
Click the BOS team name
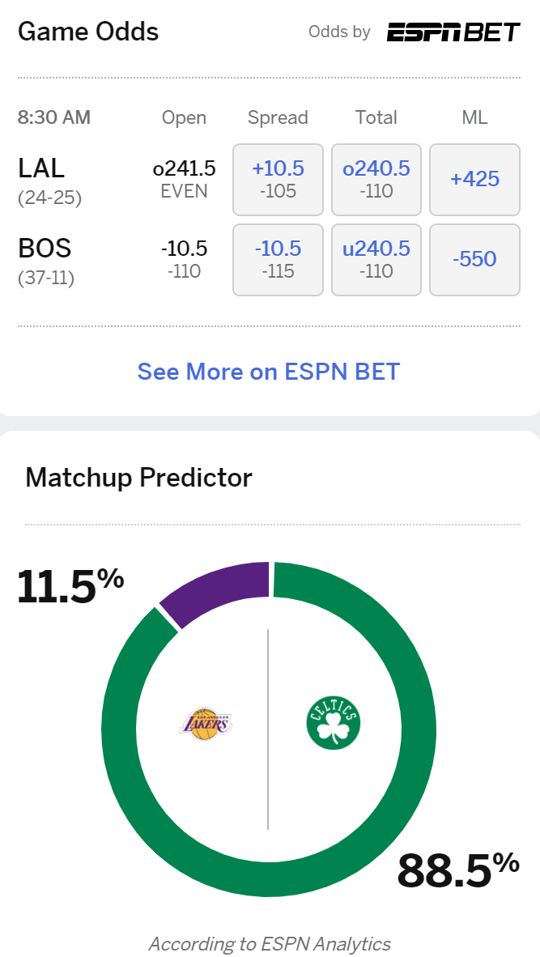coord(45,248)
